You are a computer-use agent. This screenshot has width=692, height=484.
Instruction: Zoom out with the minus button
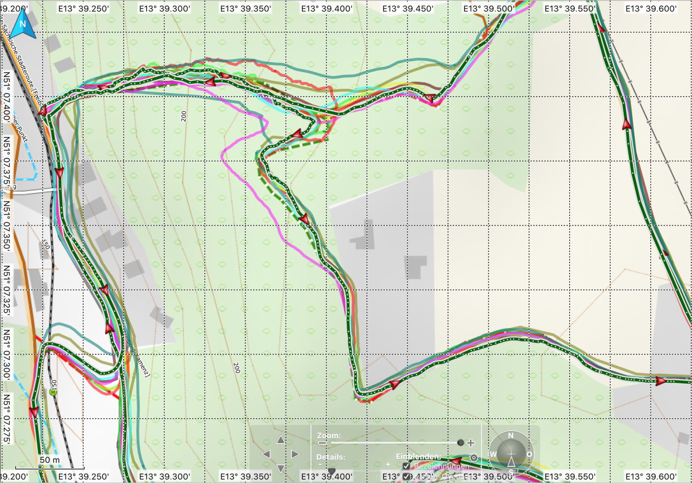point(322,443)
